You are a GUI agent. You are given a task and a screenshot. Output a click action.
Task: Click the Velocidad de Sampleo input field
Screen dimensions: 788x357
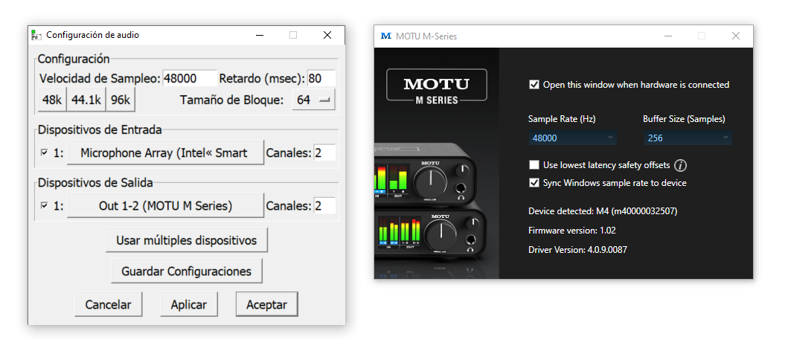point(190,78)
